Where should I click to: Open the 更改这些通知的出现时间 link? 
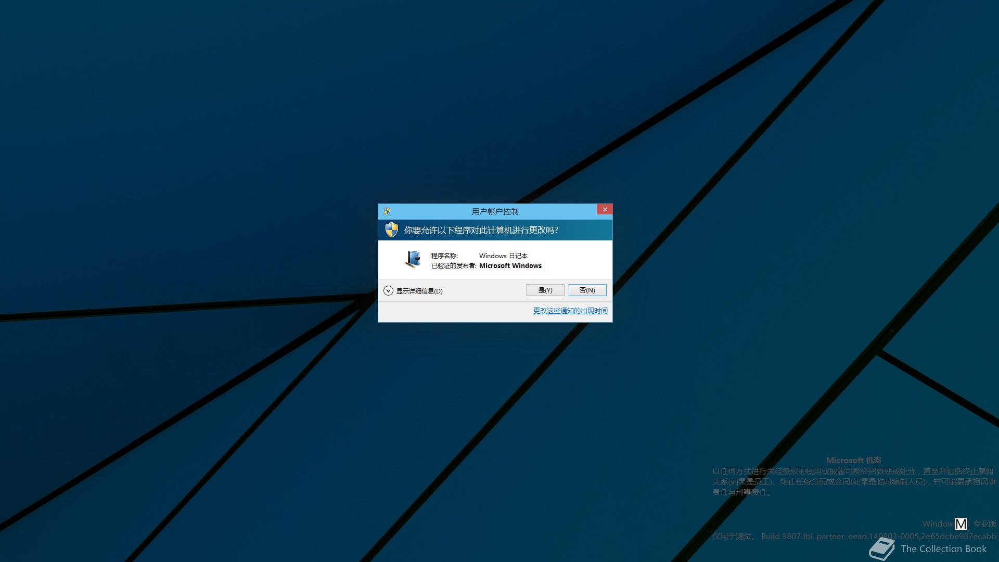[x=570, y=311]
